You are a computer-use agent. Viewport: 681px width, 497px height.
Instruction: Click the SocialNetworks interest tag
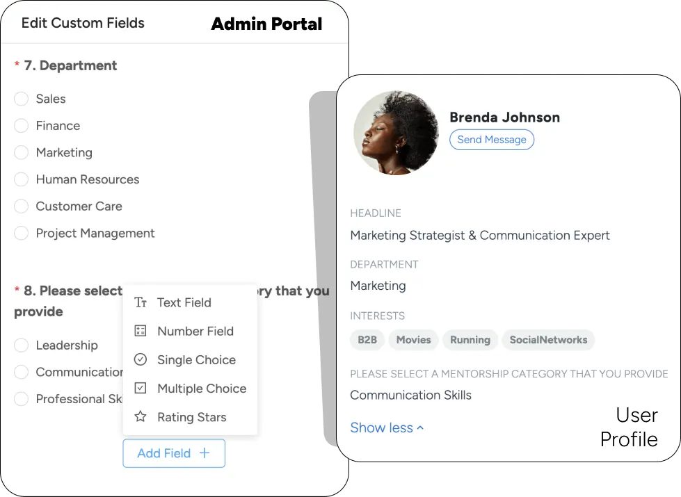coord(548,340)
